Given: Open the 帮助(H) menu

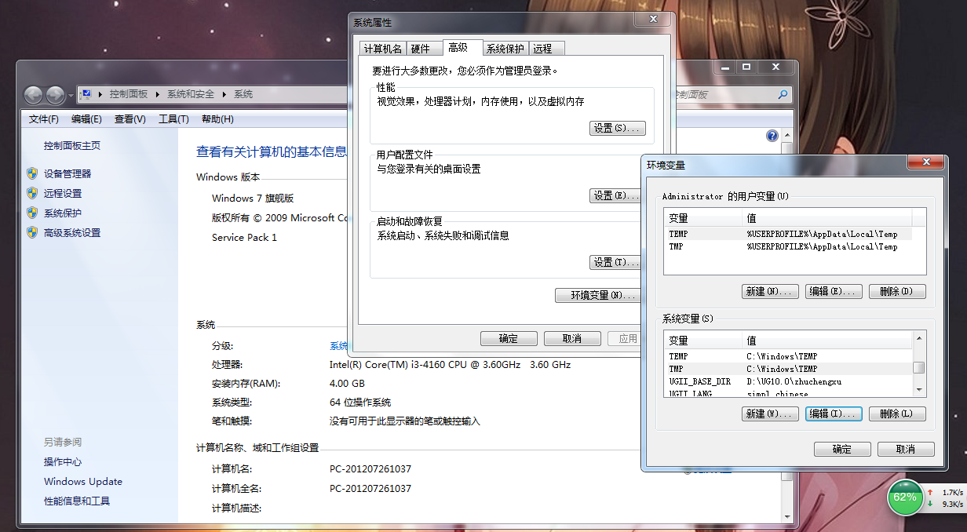Looking at the screenshot, I should click(x=217, y=119).
